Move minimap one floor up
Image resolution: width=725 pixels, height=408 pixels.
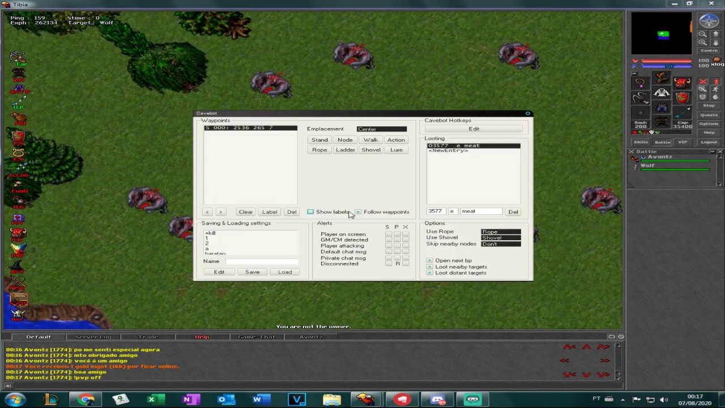pos(715,34)
